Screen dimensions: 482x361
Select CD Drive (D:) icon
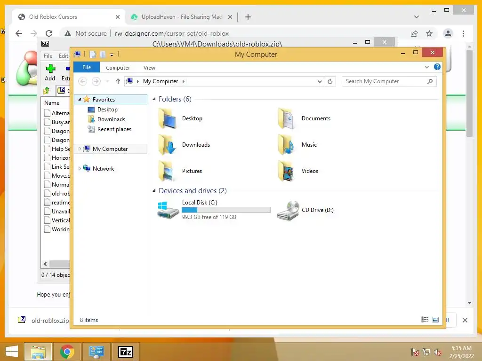tap(288, 210)
